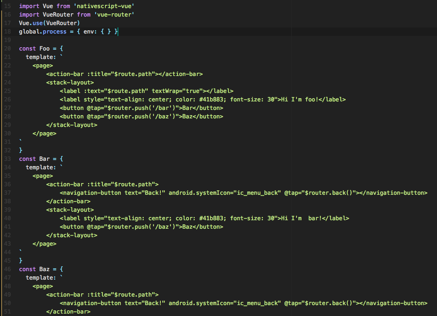Click the <page> tag on line 35
The height and width of the screenshot is (316, 437).
pyautogui.click(x=43, y=176)
